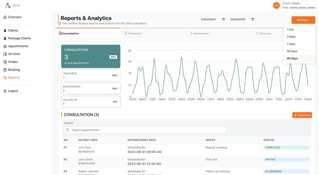Collapse the 90 Days range dropdown

coord(303,20)
